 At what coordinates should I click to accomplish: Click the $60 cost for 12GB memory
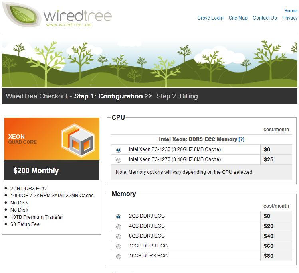pos(269,246)
